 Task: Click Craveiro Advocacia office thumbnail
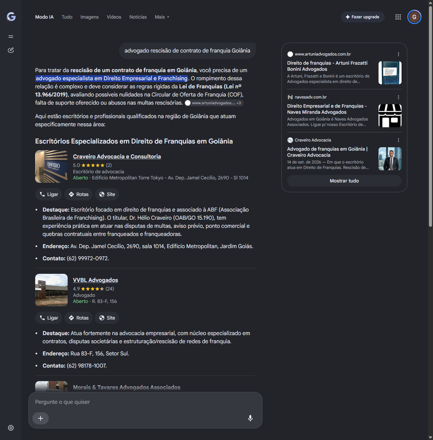[51, 167]
